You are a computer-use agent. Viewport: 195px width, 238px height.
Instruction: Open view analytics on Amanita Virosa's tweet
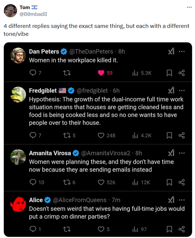[135, 182]
